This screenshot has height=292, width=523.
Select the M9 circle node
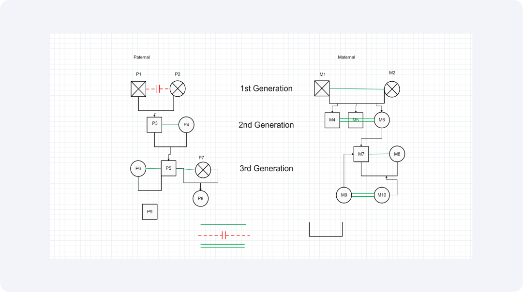tap(344, 195)
